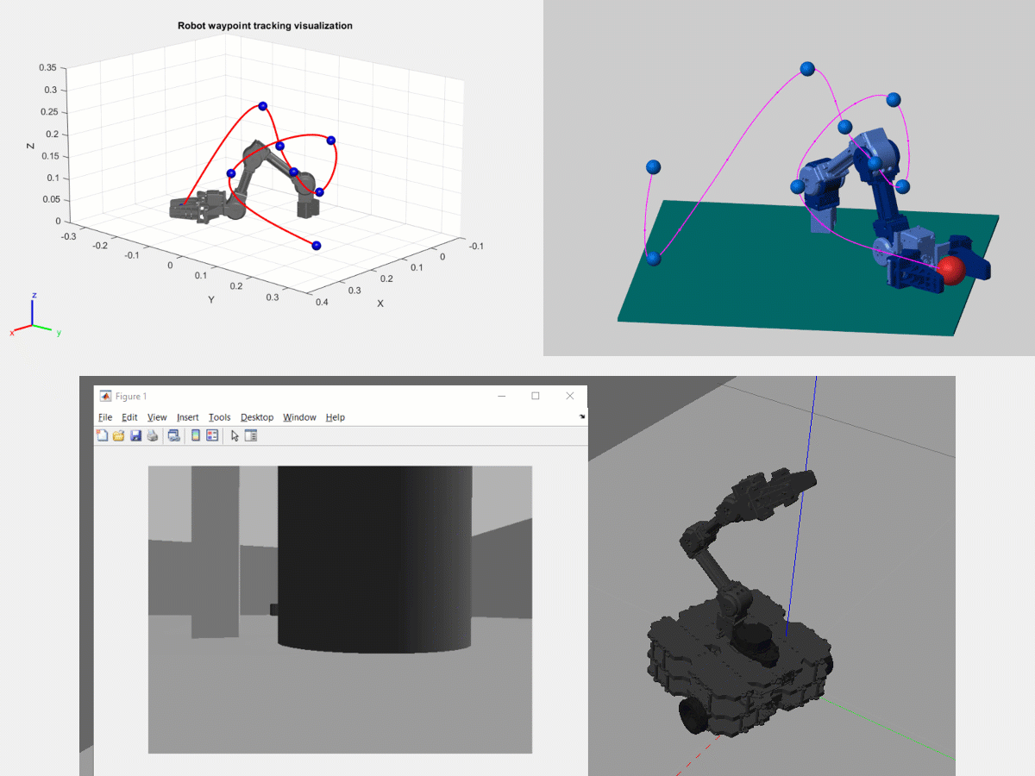Viewport: 1035px width, 776px height.
Task: Dock Figure 1 using the small arrow icon
Action: pos(581,416)
